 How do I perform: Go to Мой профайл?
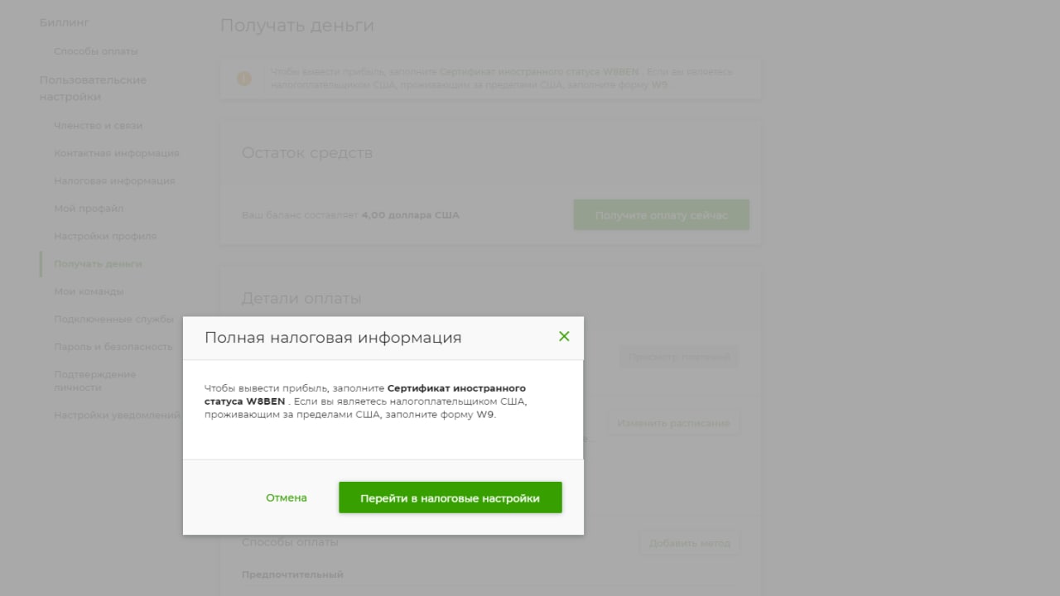coord(89,209)
